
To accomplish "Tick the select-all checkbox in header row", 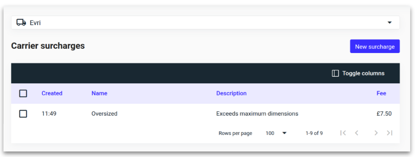I will [x=23, y=94].
